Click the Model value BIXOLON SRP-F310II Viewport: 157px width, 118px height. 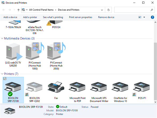coord(67,111)
